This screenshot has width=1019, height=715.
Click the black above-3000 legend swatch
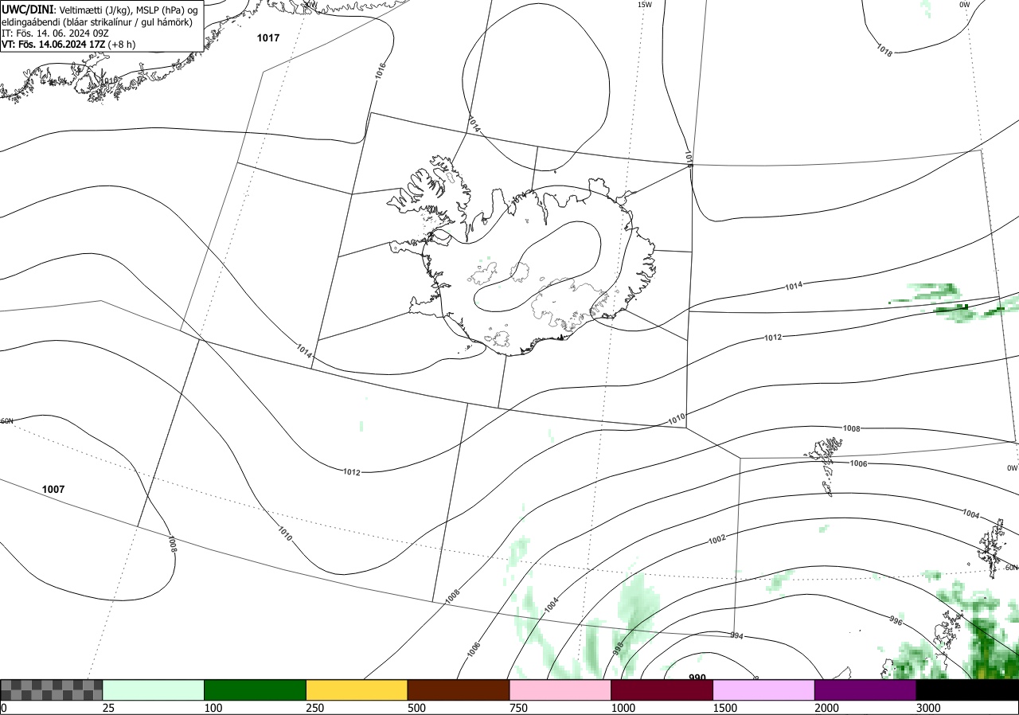[x=967, y=690]
